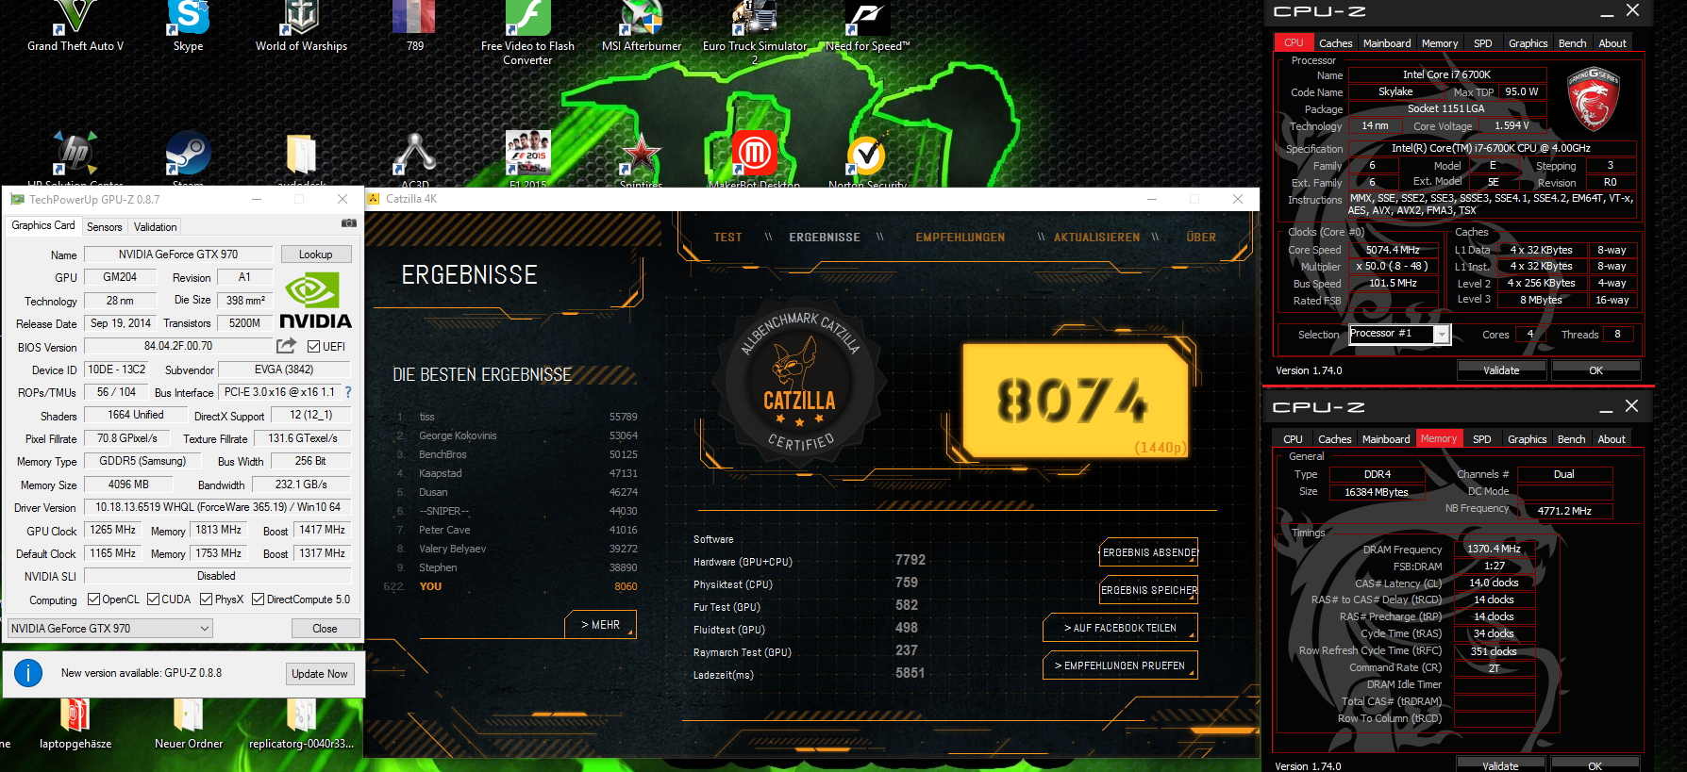Click OK in upper CPU-Z window

[x=1595, y=370]
